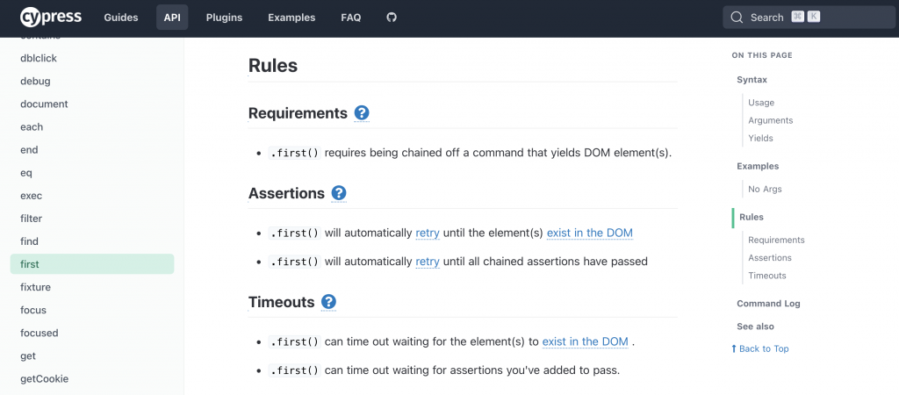Follow the first 'retry' link under Assertions
The image size is (899, 395).
[428, 233]
